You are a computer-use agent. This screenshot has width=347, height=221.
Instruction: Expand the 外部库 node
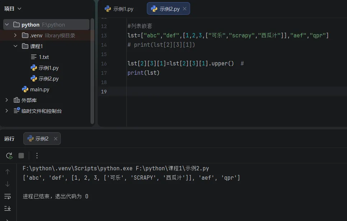pos(6,100)
